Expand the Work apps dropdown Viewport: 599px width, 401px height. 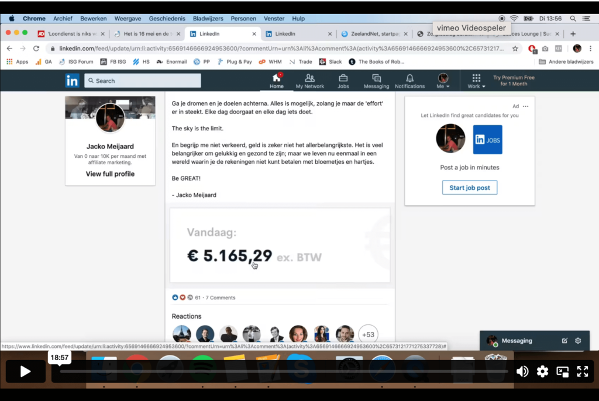pyautogui.click(x=476, y=81)
